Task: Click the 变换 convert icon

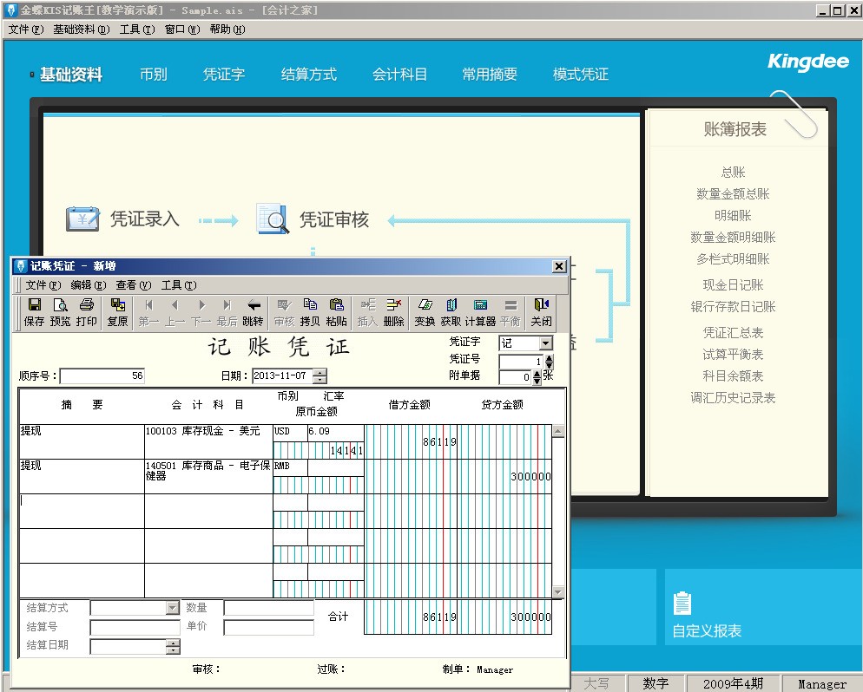Action: point(425,312)
